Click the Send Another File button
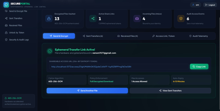The height and width of the screenshot is (111, 220). click(87, 91)
